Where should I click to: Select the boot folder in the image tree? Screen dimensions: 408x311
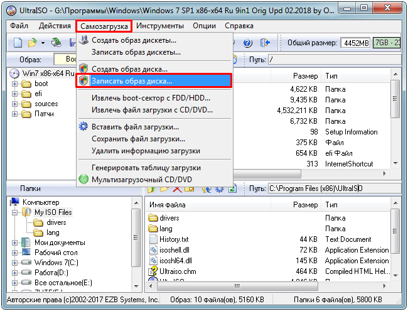click(41, 84)
